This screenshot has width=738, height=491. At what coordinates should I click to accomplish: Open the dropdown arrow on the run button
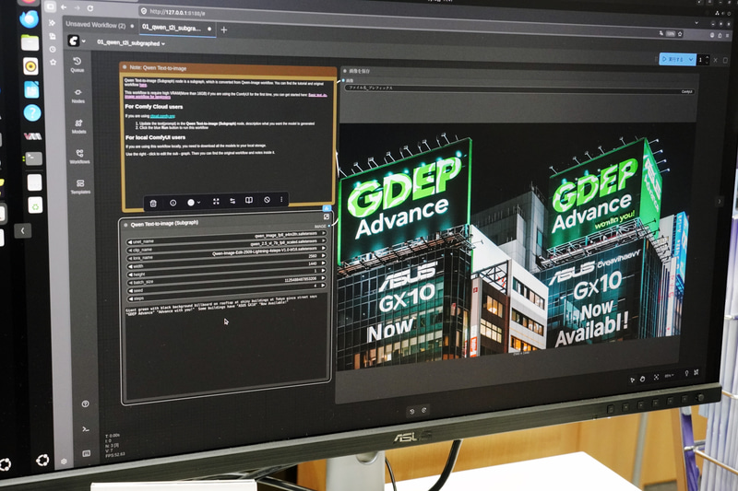click(x=691, y=60)
